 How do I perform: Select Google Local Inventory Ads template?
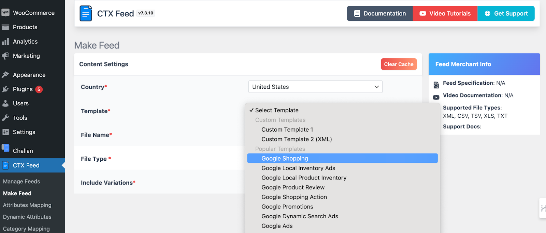pyautogui.click(x=342, y=168)
